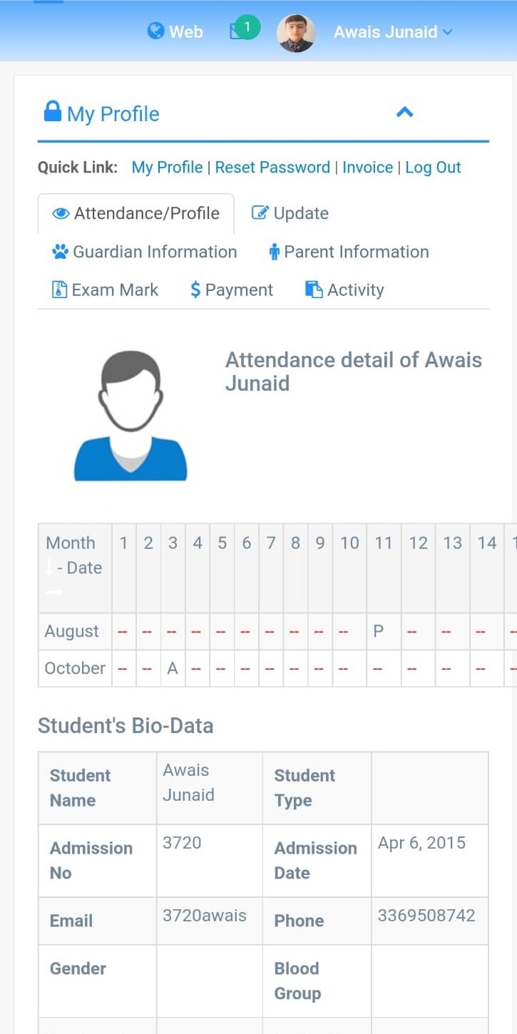Click the Log Out link
517x1034 pixels.
[x=433, y=168]
